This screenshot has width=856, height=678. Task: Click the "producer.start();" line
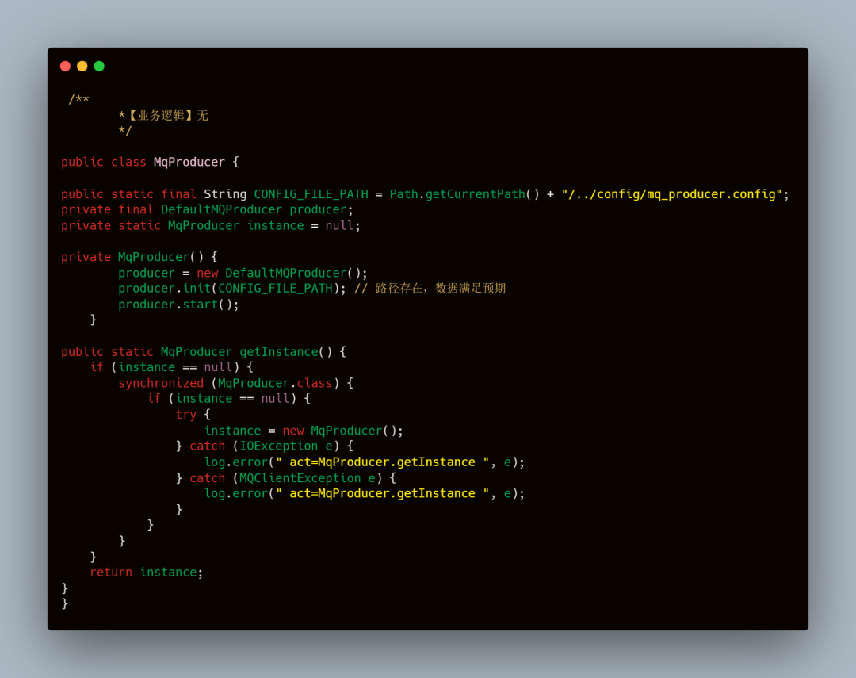pos(178,305)
